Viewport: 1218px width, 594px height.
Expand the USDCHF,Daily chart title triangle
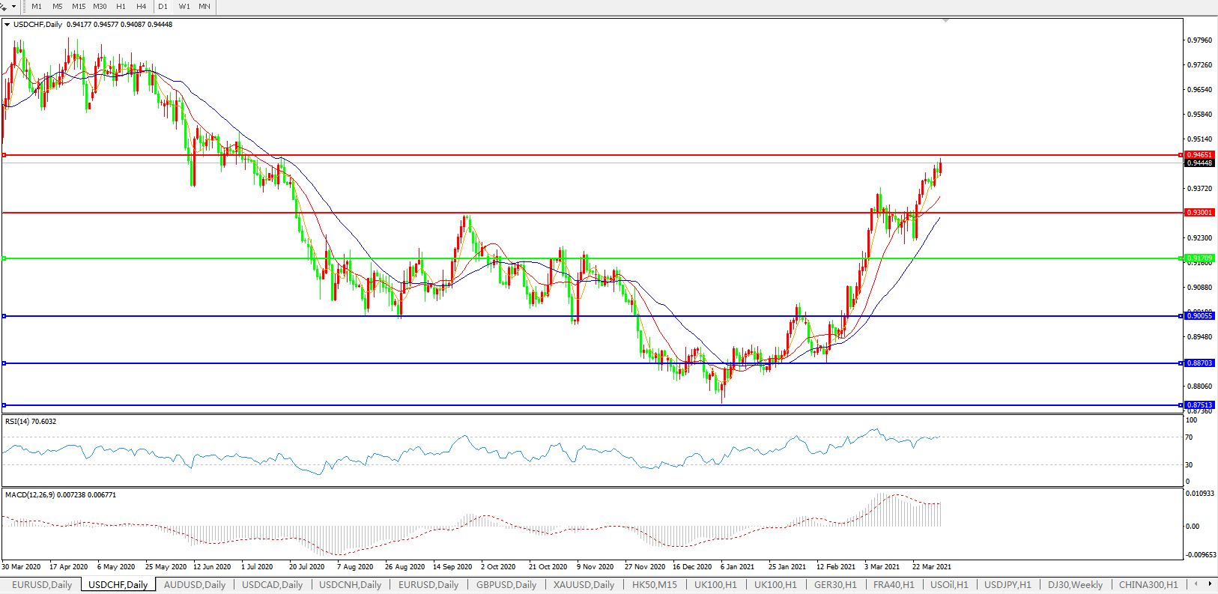[x=7, y=25]
